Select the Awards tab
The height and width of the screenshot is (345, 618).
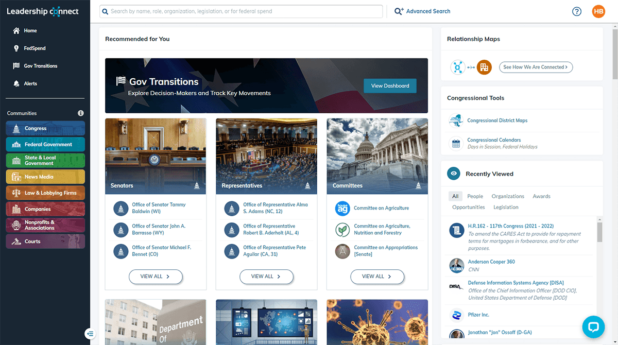(541, 196)
